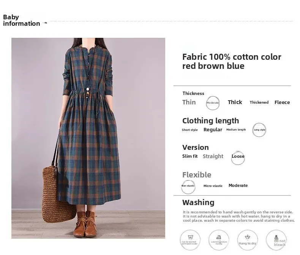
Task: Click the warm water wash icon
Action: 189,240
